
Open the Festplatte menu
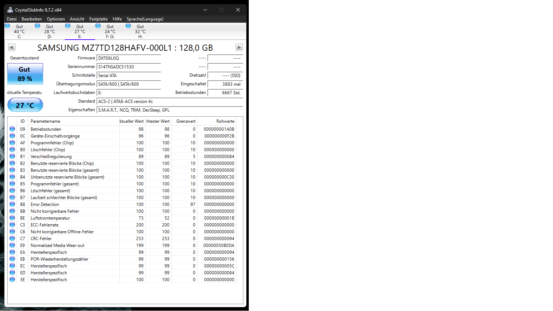[99, 19]
